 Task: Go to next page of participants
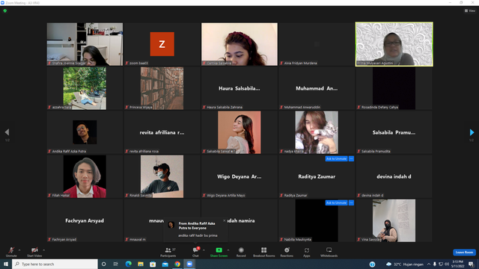pos(472,132)
